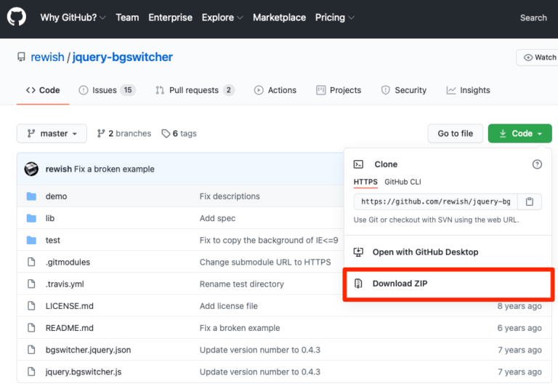
Task: Expand the Why GitHub menu
Action: (73, 17)
